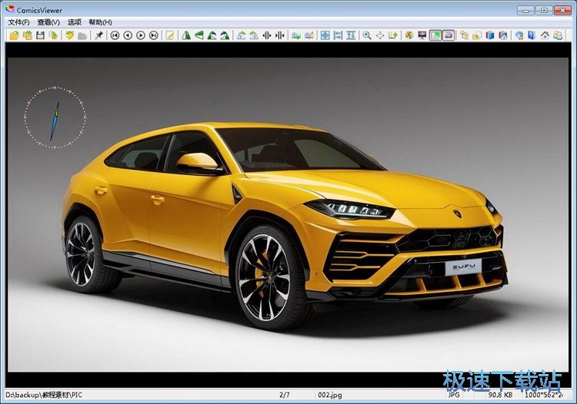Screen dimensions: 577x404
Task: Save with the floppy disk icon
Action: [41, 35]
